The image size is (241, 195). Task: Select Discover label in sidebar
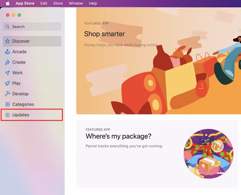coord(21,41)
